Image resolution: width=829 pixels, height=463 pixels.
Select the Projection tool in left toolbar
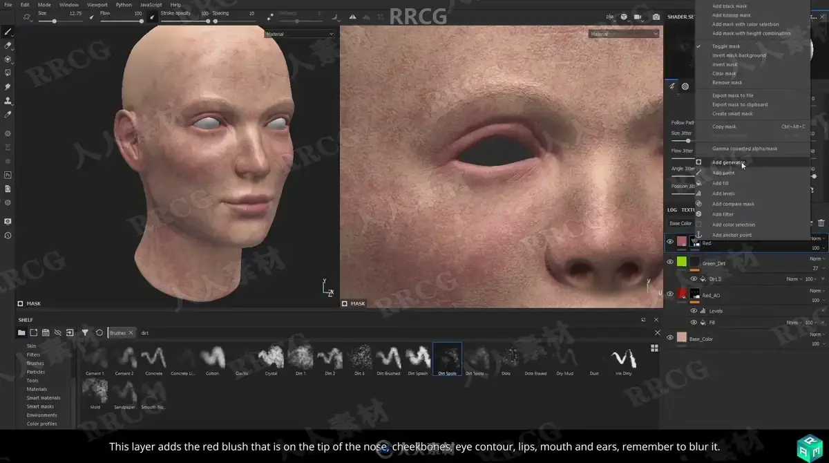(x=8, y=59)
